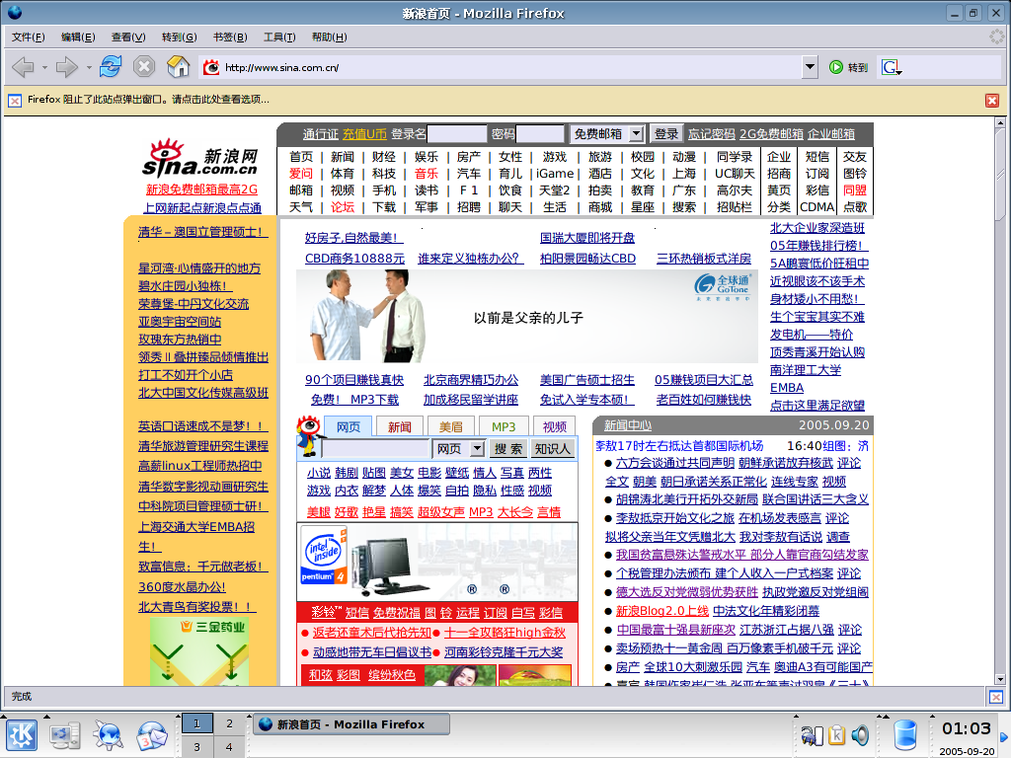The height and width of the screenshot is (758, 1011).
Task: Open the 查看(V) menu
Action: coord(128,37)
